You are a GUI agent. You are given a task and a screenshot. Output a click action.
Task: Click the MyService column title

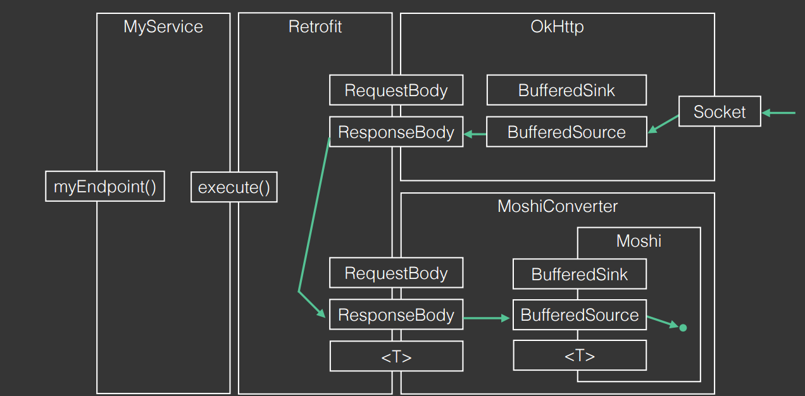click(x=163, y=27)
